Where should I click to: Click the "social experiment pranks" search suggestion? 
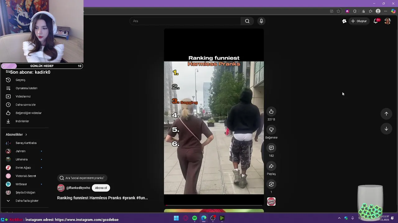[82, 178]
